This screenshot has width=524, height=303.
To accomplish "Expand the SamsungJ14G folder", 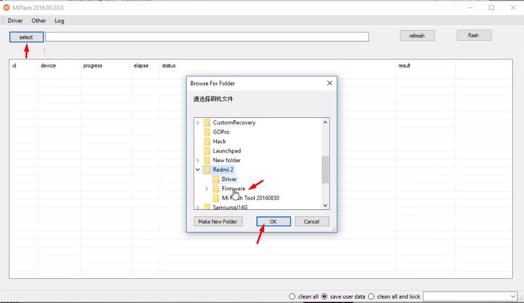I will tap(198, 208).
